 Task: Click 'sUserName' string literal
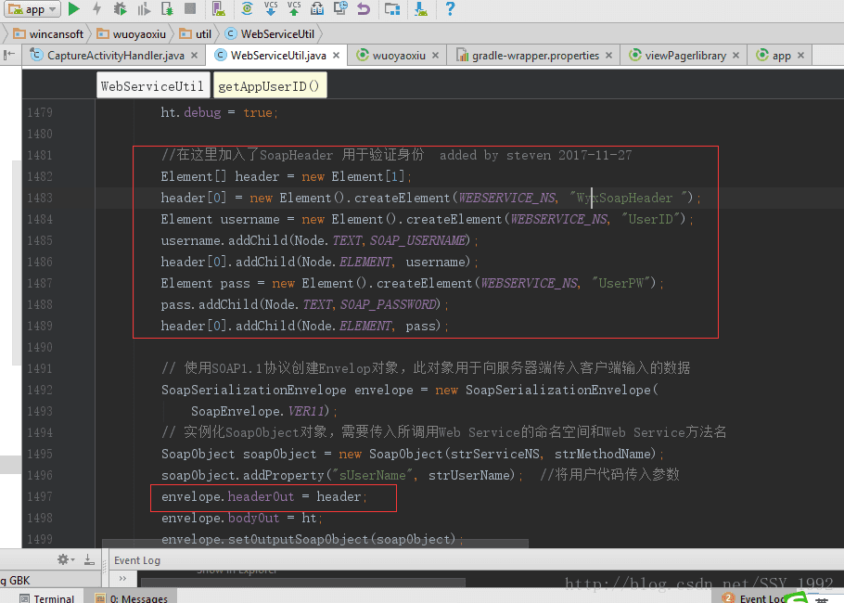click(x=372, y=475)
